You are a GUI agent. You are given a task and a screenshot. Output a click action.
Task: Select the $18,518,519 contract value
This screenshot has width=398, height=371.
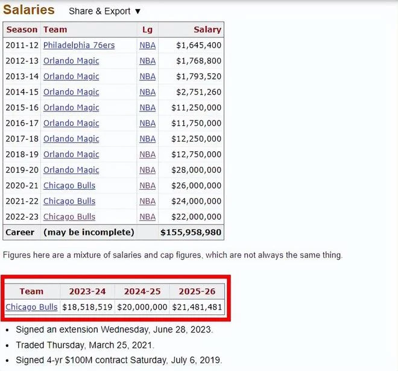87,307
